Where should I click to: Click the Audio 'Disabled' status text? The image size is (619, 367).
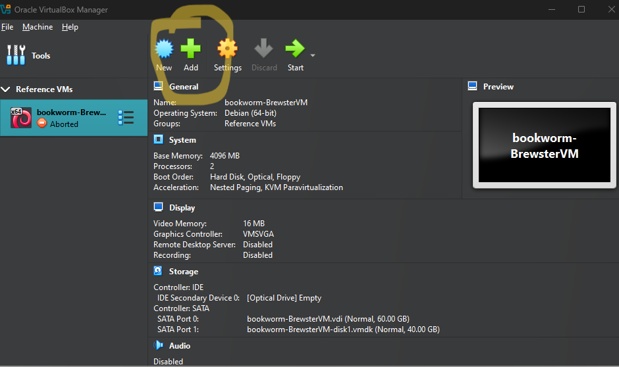(168, 362)
